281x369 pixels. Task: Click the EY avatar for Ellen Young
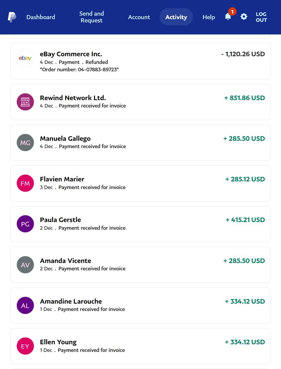(x=25, y=346)
